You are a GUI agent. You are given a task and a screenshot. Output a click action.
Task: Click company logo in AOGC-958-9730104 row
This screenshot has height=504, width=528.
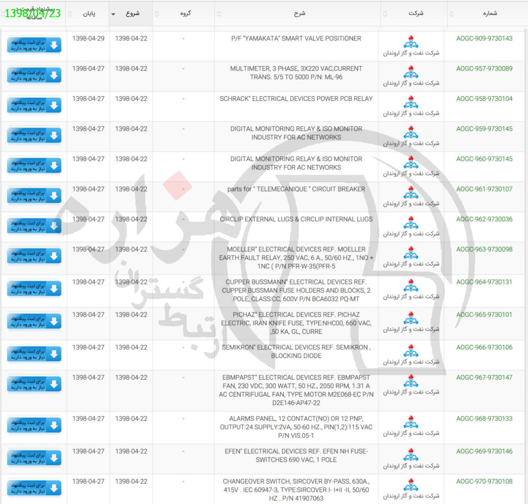411,102
